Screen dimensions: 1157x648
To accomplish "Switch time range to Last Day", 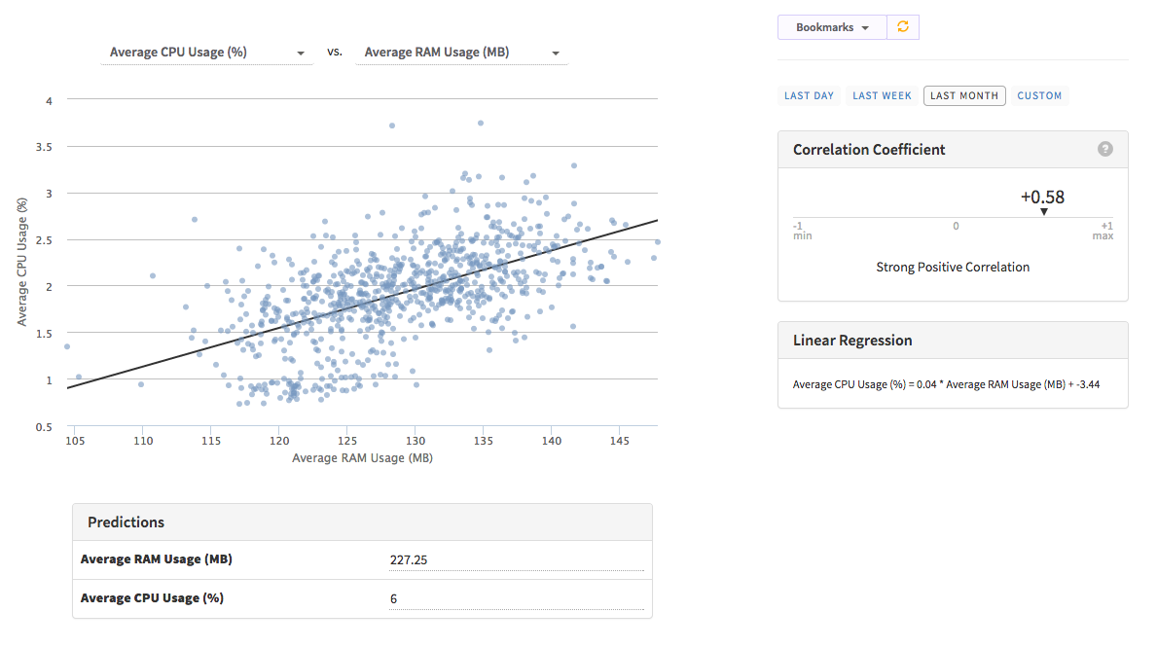I will pyautogui.click(x=809, y=95).
